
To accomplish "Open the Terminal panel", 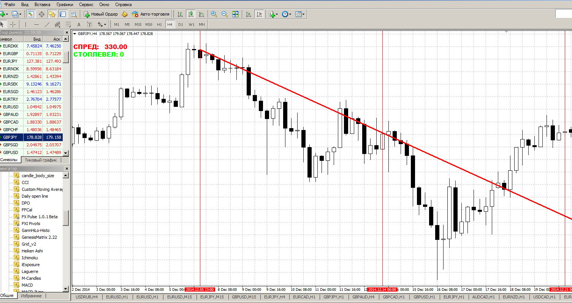I will 63,14.
